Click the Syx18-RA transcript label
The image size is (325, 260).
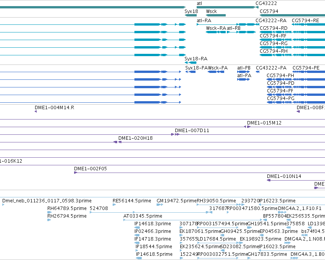(196, 59)
